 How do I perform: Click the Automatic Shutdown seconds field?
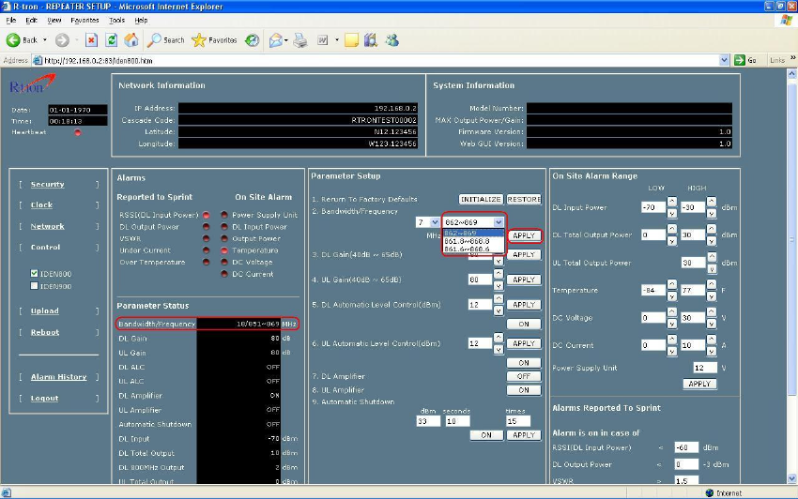point(458,421)
